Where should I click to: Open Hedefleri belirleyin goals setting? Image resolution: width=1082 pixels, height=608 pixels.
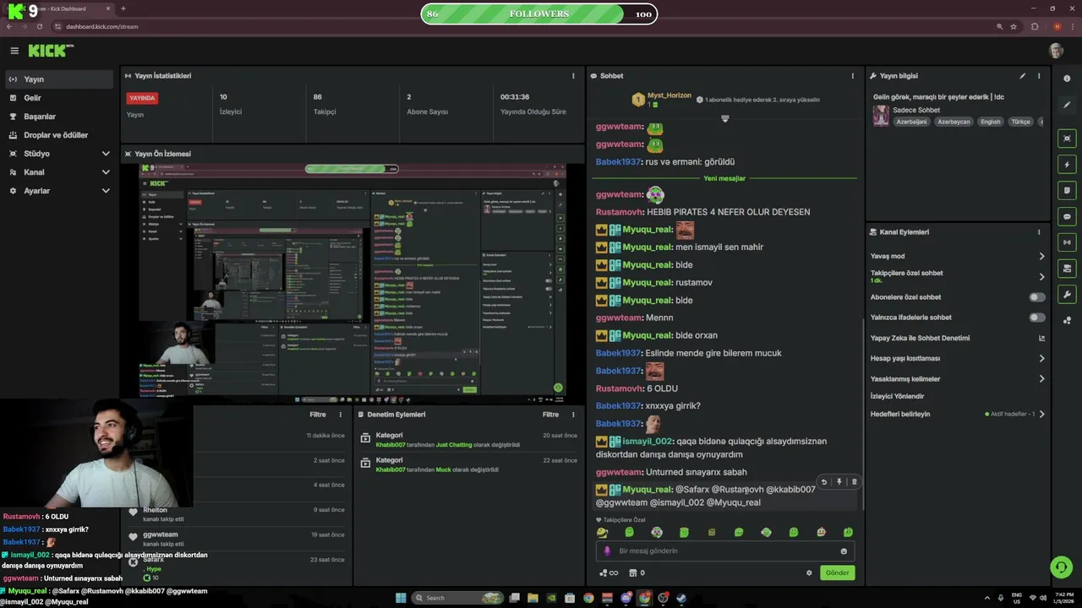958,414
